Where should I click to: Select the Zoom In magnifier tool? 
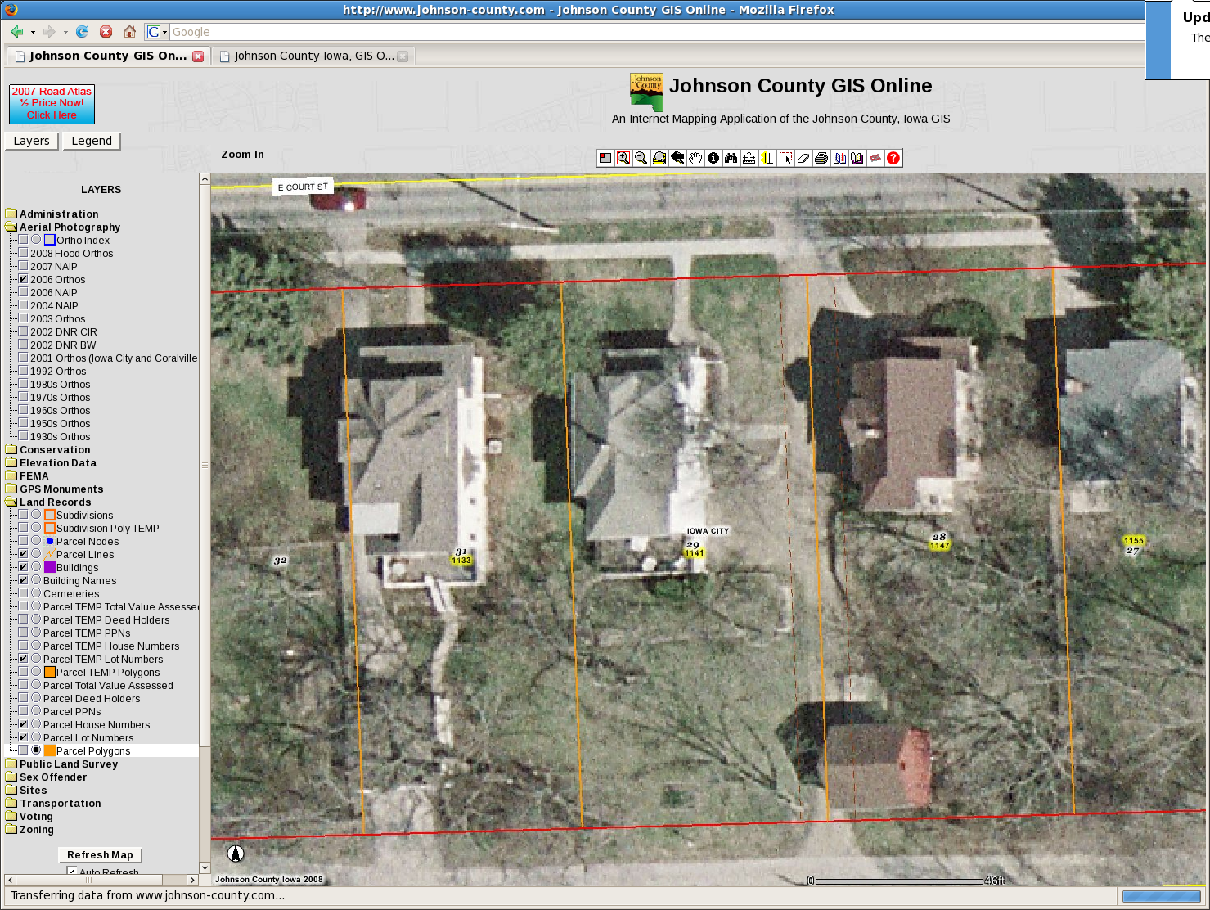pos(623,158)
